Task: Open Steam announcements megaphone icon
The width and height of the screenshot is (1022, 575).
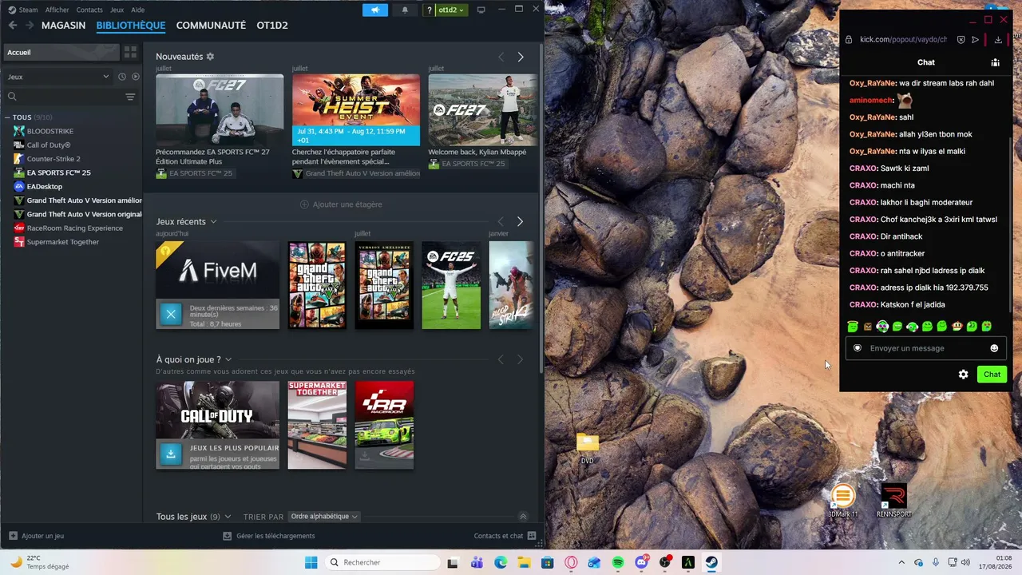Action: point(374,10)
